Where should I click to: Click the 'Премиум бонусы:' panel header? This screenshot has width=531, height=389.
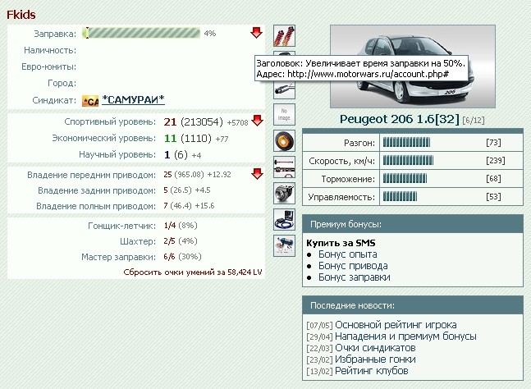tap(413, 225)
